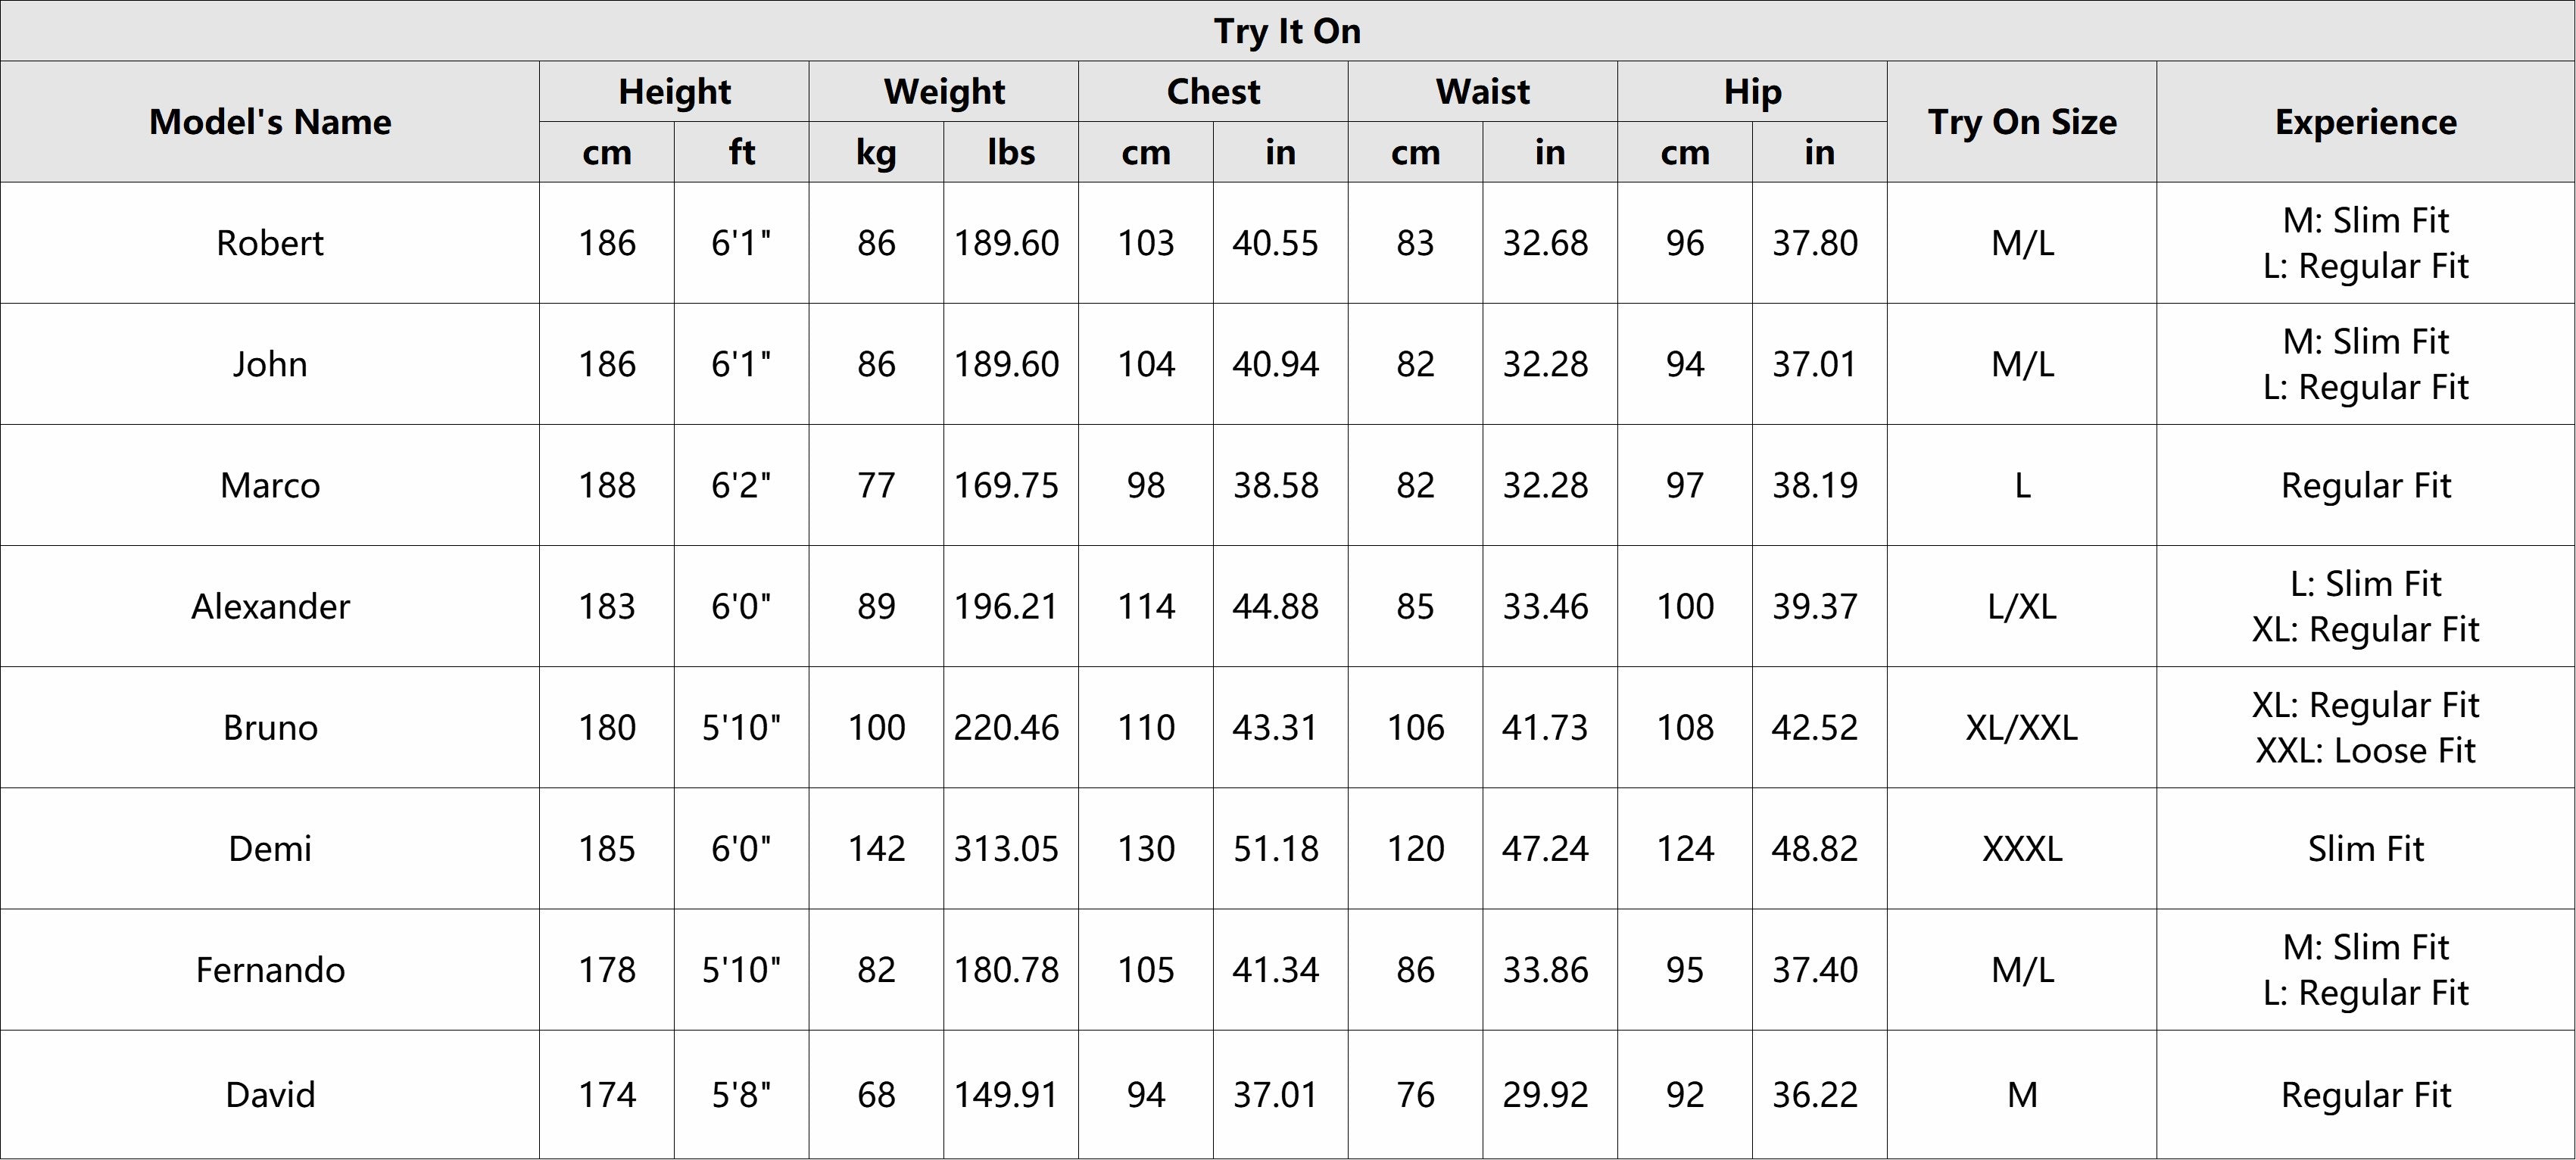Select the Chest column header
The width and height of the screenshot is (2576, 1160).
pyautogui.click(x=1213, y=92)
